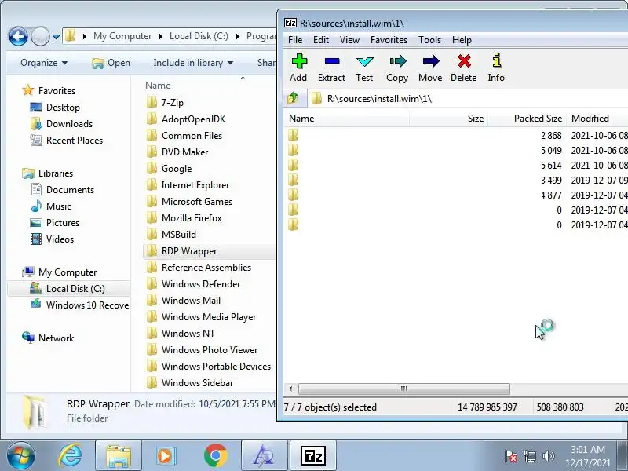Select the RDP Wrapper folder row
This screenshot has width=628, height=471.
coord(210,251)
